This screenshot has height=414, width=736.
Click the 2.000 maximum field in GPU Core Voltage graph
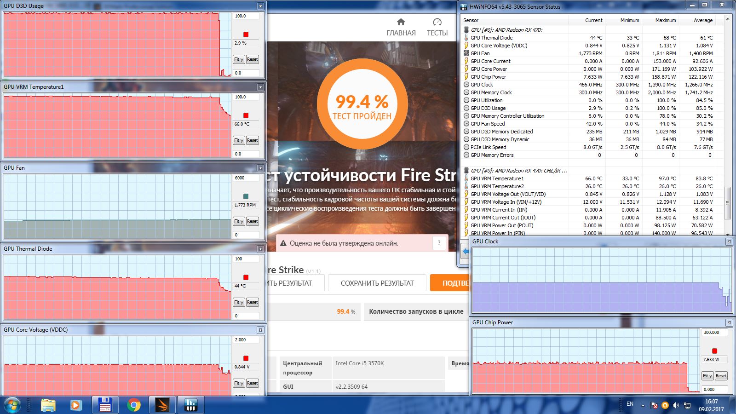coord(246,340)
